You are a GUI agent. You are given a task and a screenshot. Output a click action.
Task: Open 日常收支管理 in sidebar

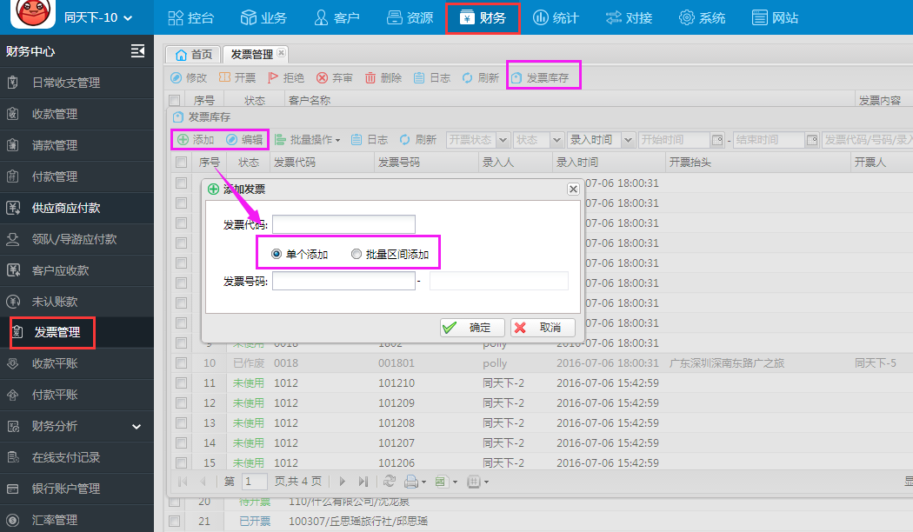click(77, 83)
